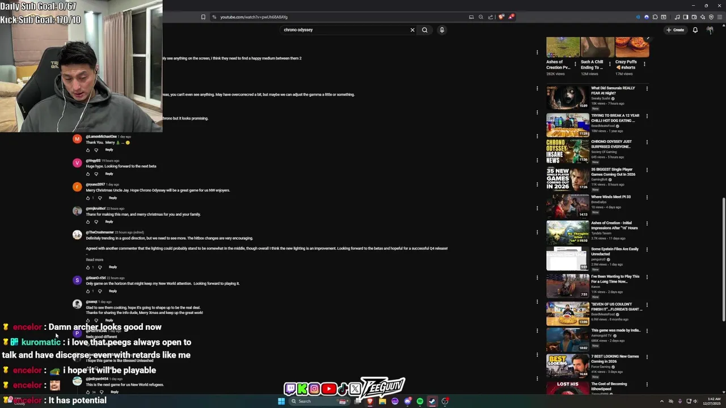Click the 'Force Gaming' channel name

602,367
